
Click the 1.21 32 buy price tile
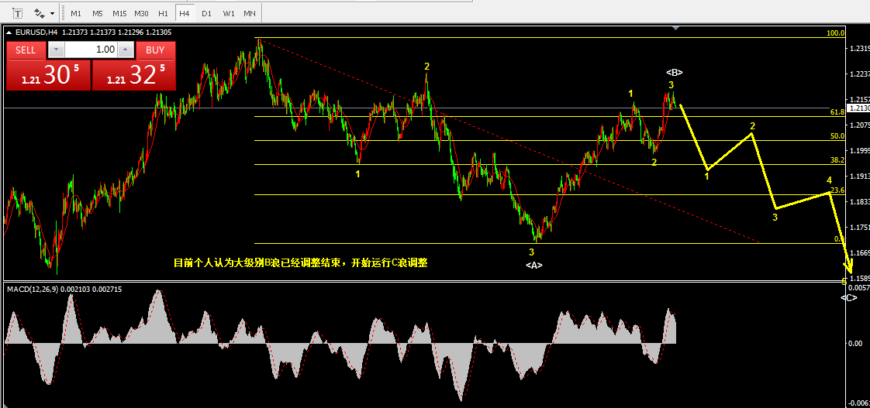(133, 75)
